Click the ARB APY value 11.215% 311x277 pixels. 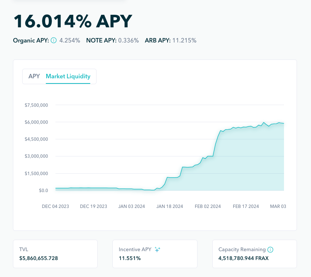point(184,41)
